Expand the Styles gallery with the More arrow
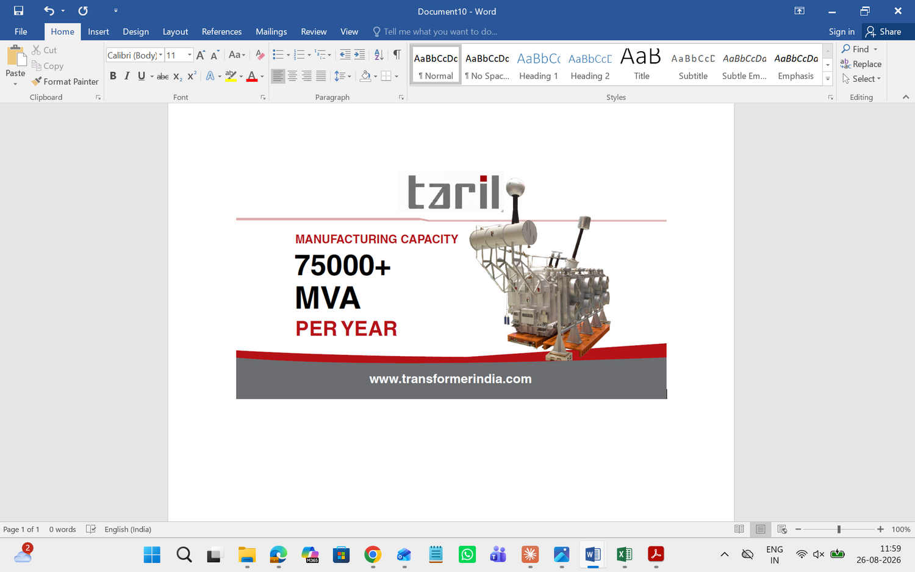 (828, 79)
